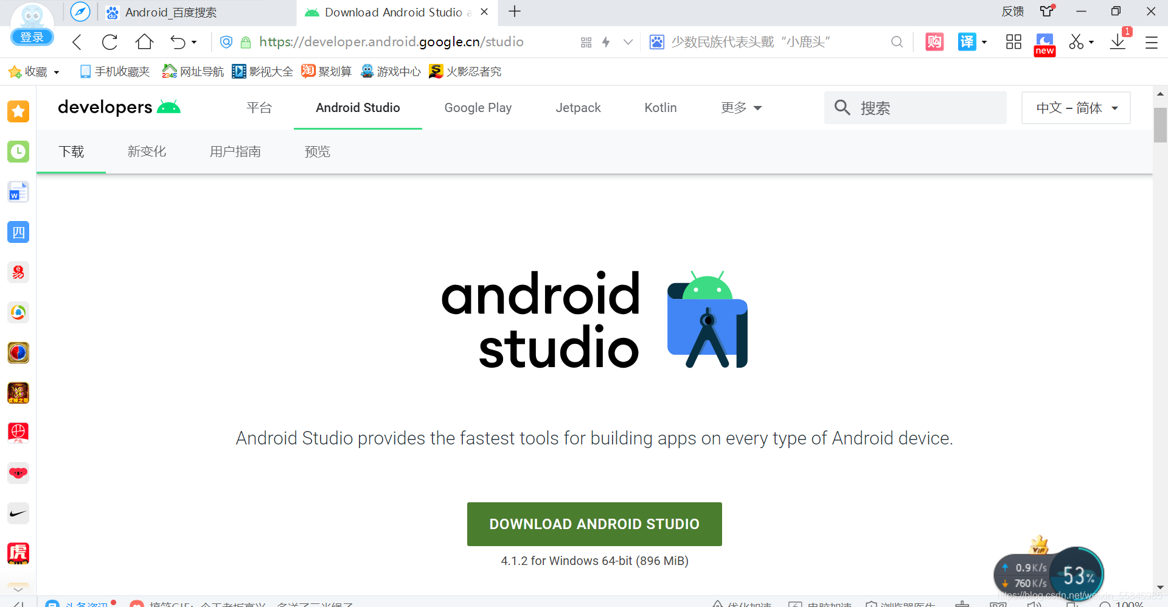The height and width of the screenshot is (607, 1168).
Task: Click the blue translate 译 icon
Action: pyautogui.click(x=967, y=41)
